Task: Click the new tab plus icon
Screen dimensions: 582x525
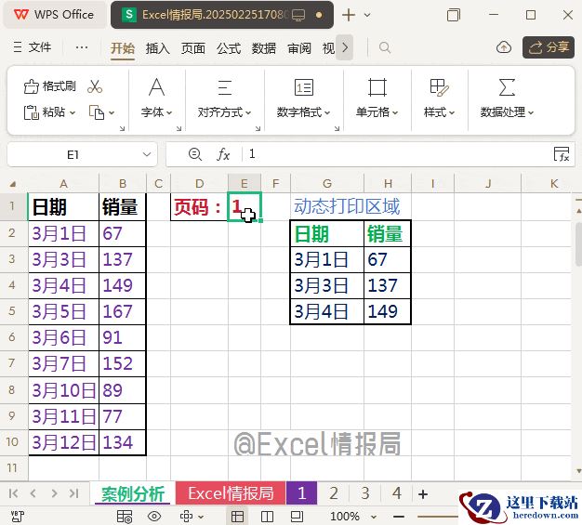Action: 348,15
